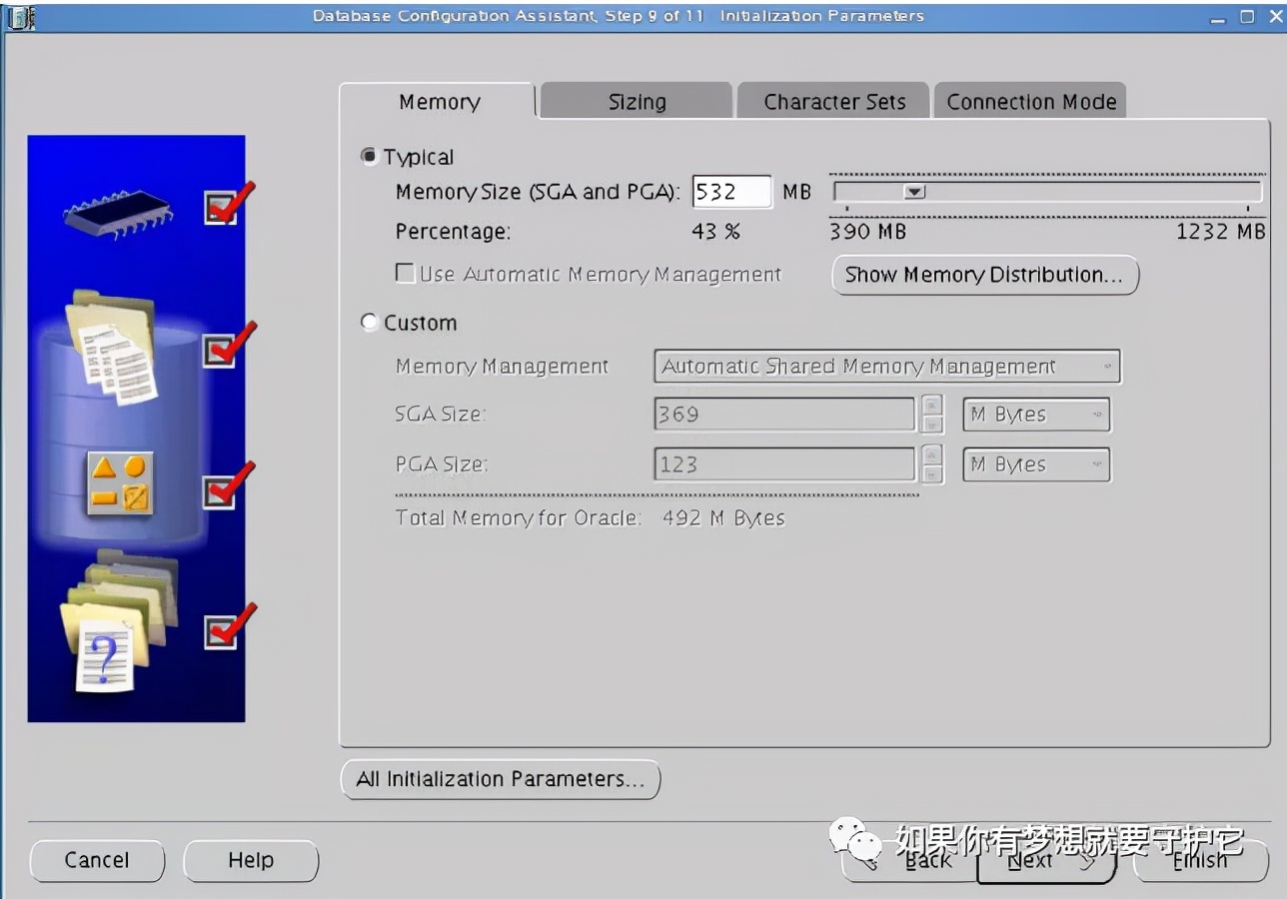
Task: Open the Memory Management dropdown
Action: click(886, 367)
